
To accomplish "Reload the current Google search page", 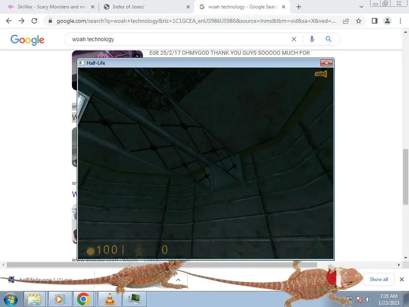I will coord(34,21).
